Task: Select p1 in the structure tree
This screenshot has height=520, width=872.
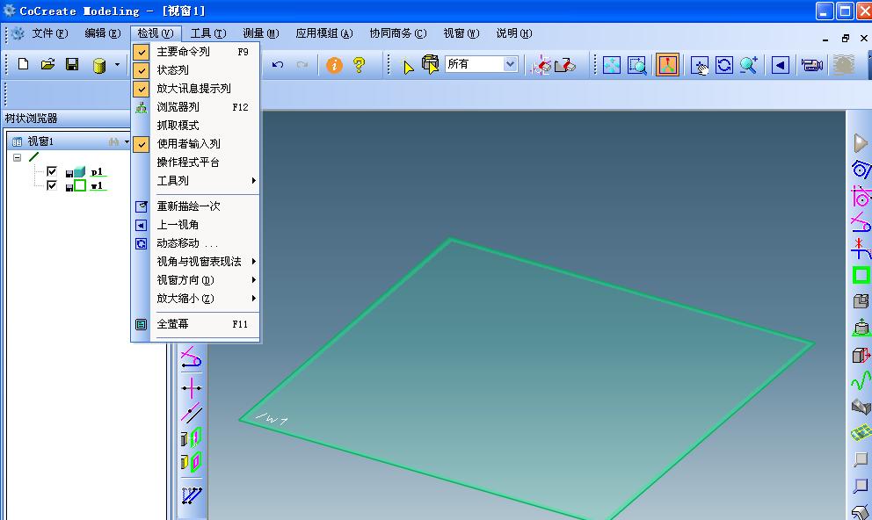Action: [x=97, y=171]
